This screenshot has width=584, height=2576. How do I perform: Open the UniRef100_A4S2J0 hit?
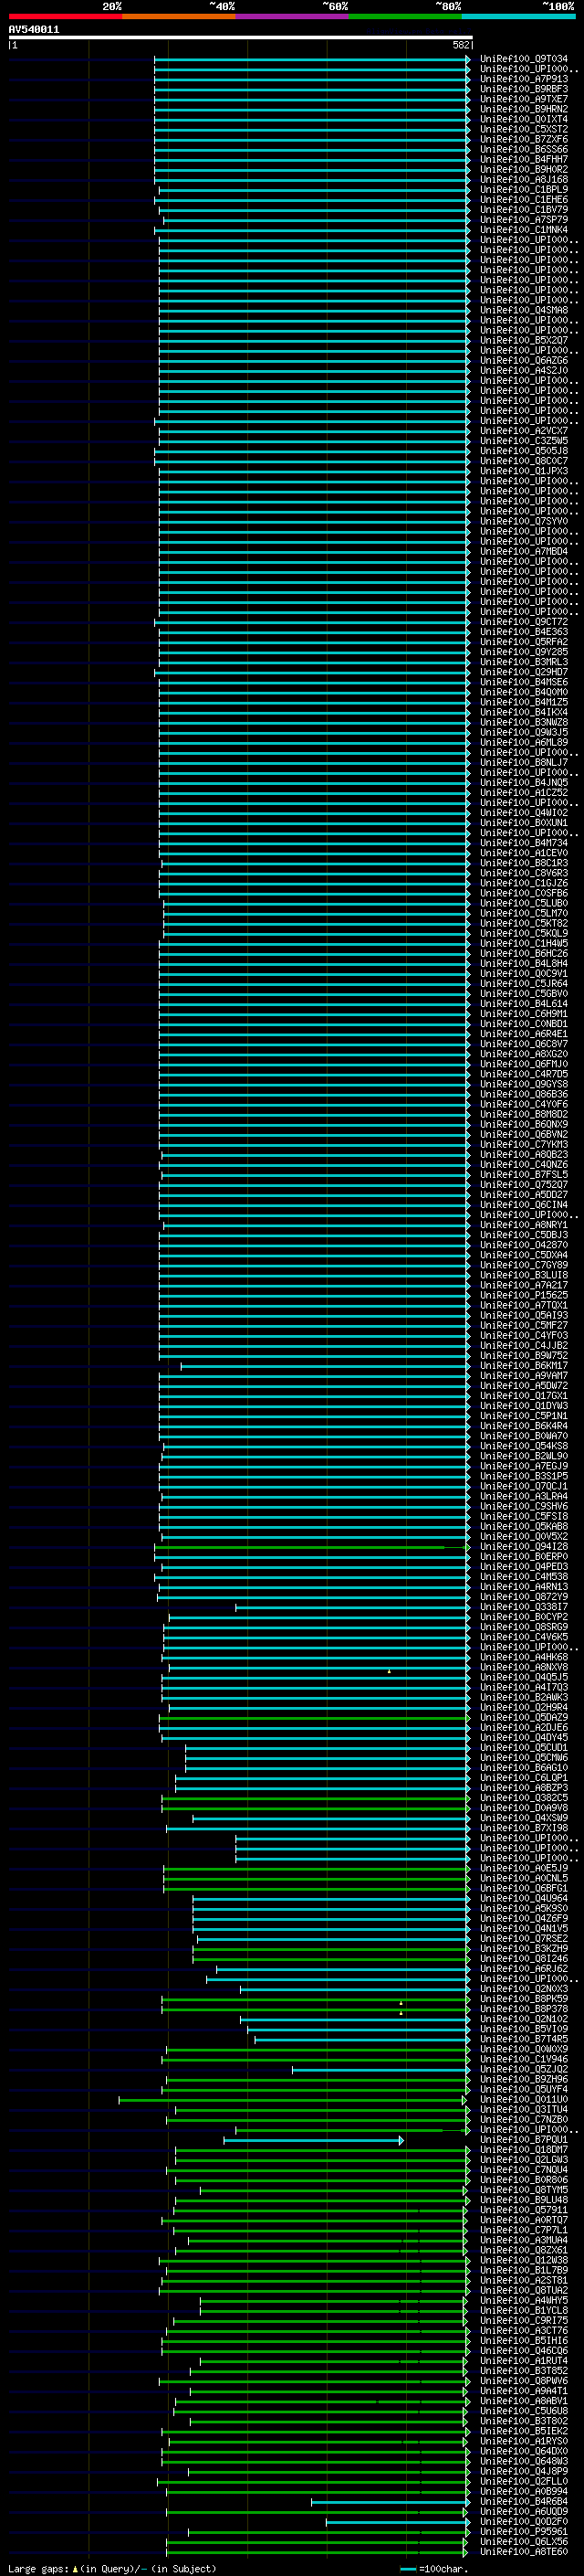coord(523,370)
